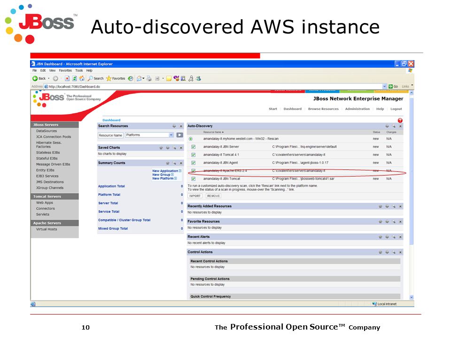Sort by the Resource Name column header
451x338 pixels.
tap(213, 132)
